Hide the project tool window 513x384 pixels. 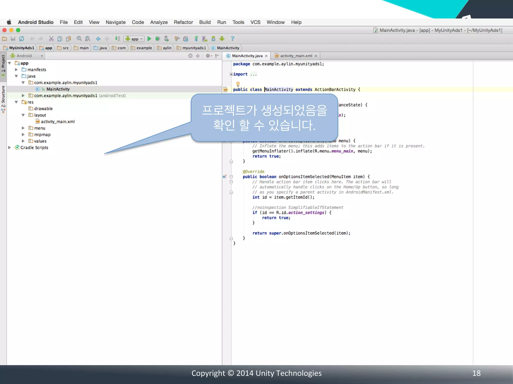(217, 56)
